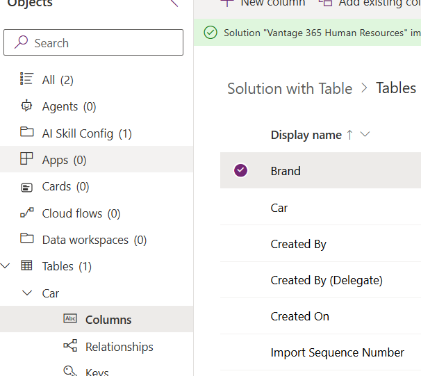Open the Display name column dropdown
This screenshot has height=376, width=421.
tap(365, 134)
